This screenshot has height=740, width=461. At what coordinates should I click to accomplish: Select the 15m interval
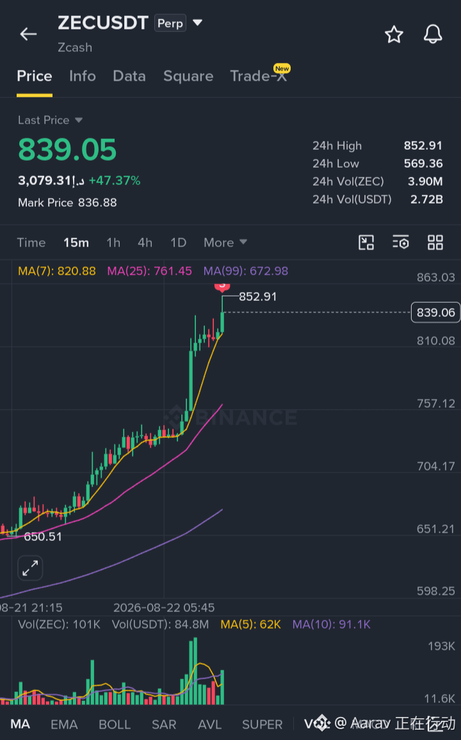tap(76, 243)
